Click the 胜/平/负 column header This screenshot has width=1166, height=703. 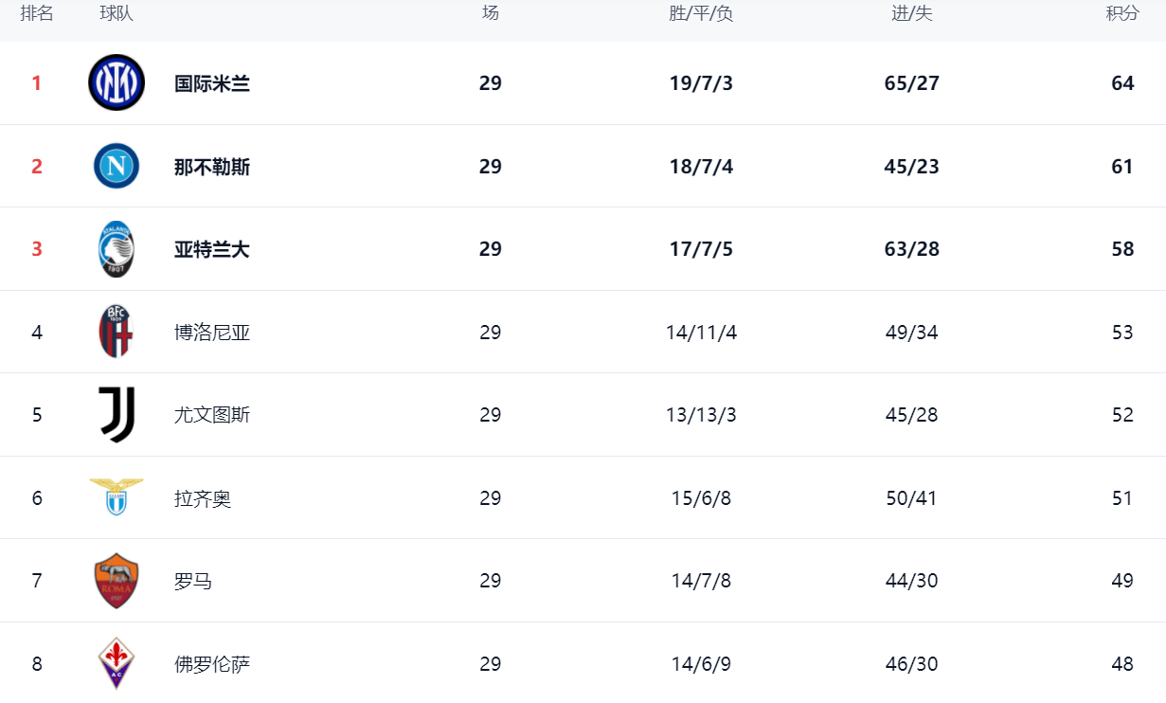pos(701,13)
